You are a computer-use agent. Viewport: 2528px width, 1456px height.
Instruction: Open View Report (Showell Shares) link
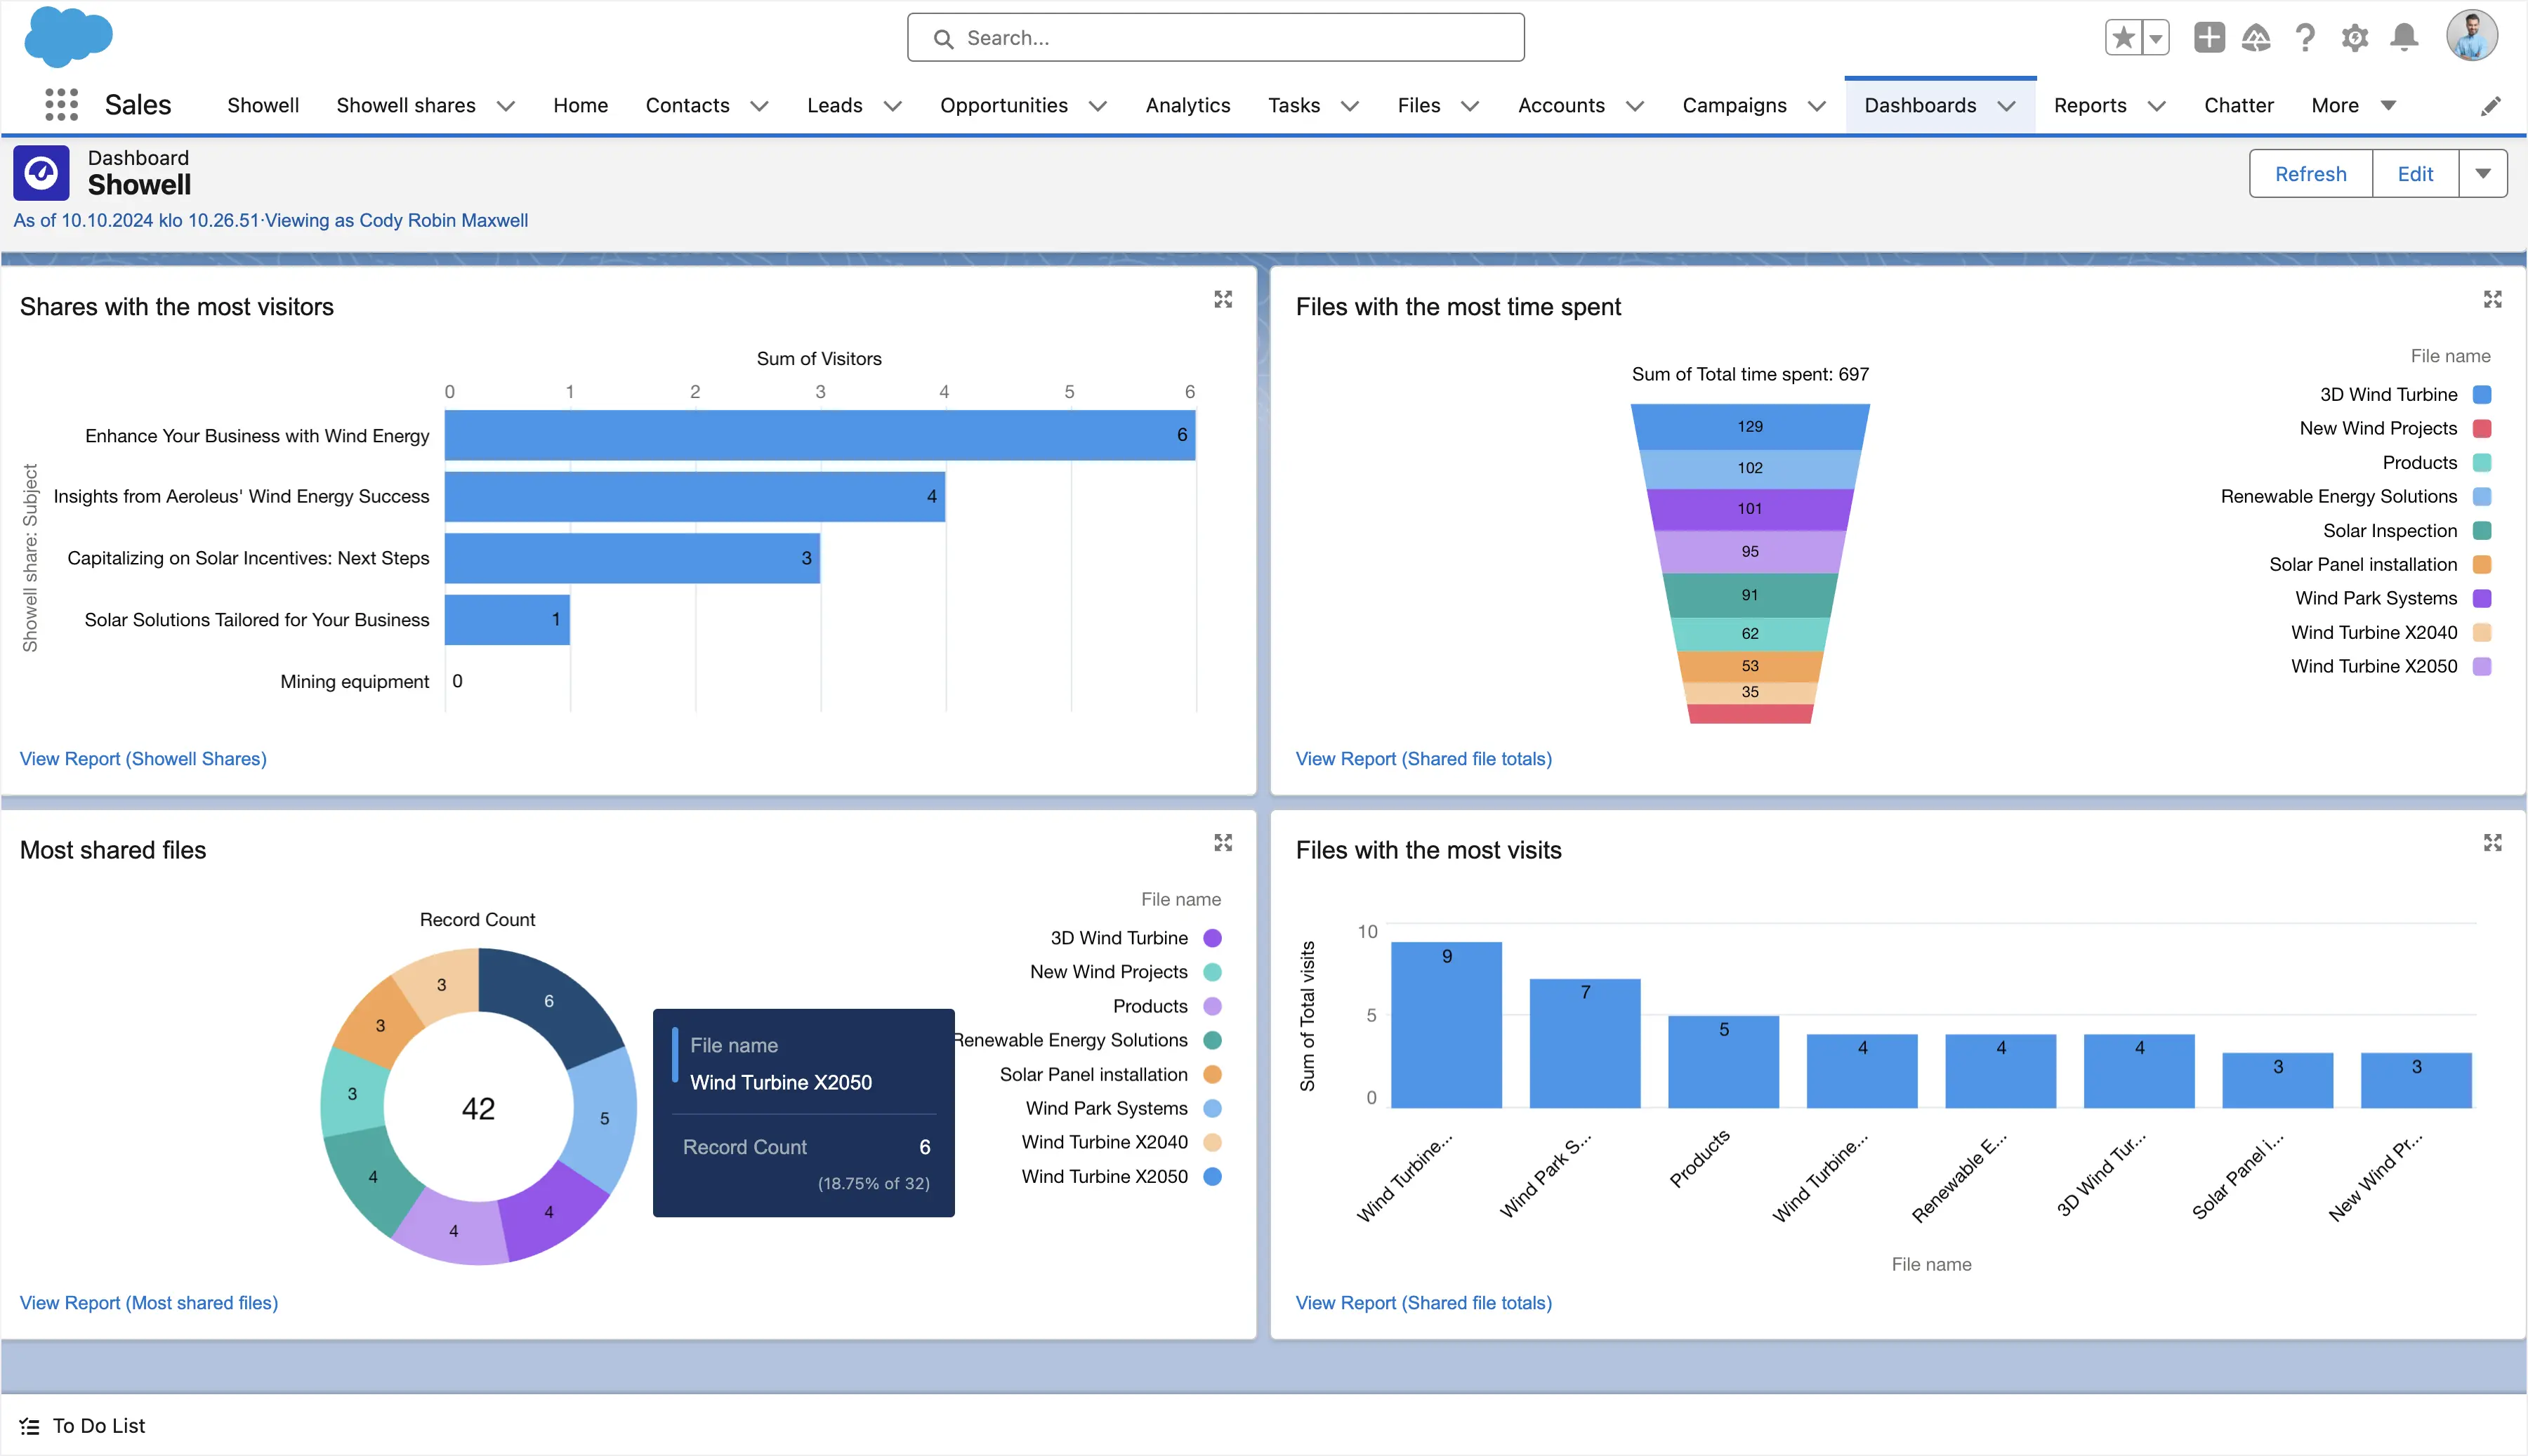tap(143, 759)
